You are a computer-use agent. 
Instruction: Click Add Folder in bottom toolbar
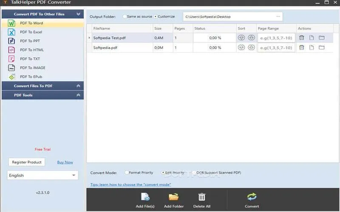pos(174,200)
